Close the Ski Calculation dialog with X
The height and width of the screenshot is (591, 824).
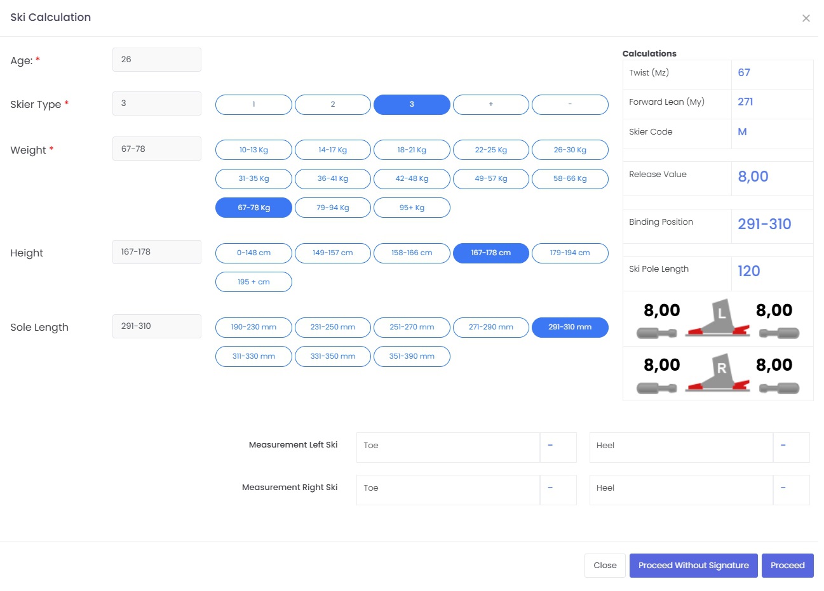coord(806,18)
